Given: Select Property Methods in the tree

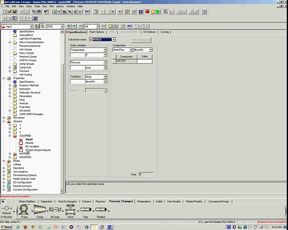Looking at the screenshot, I should 29,86.
